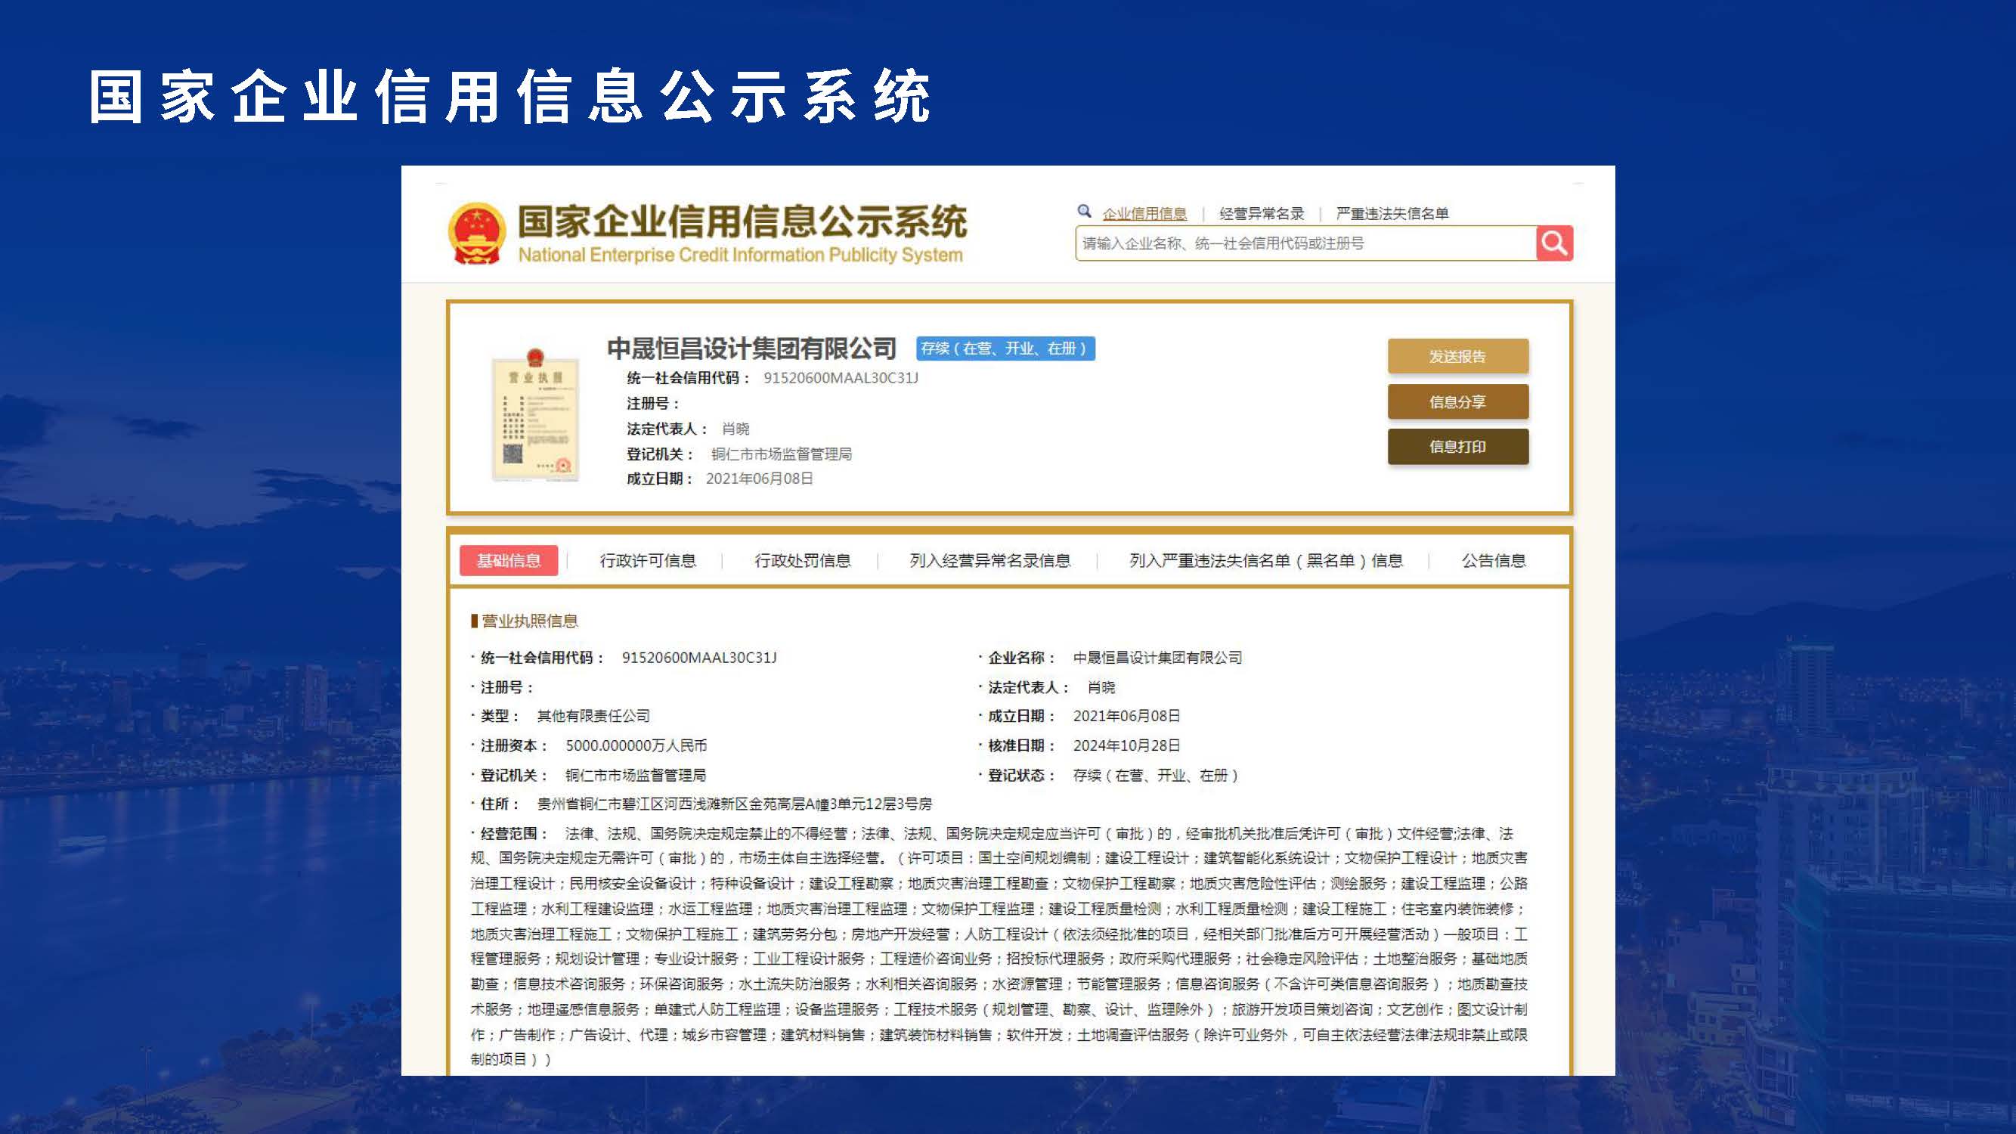
Task: Click the enterprise search input field
Action: (x=1291, y=243)
